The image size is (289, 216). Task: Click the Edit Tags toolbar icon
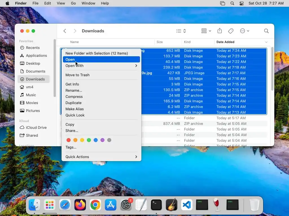(x=231, y=31)
